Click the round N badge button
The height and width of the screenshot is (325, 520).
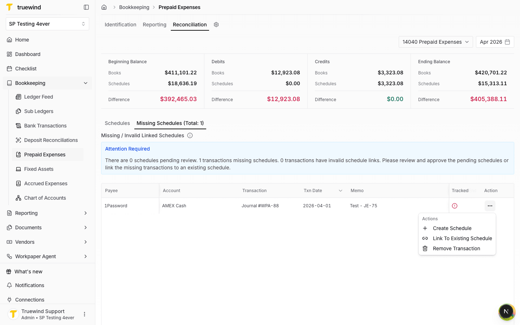[x=506, y=312]
